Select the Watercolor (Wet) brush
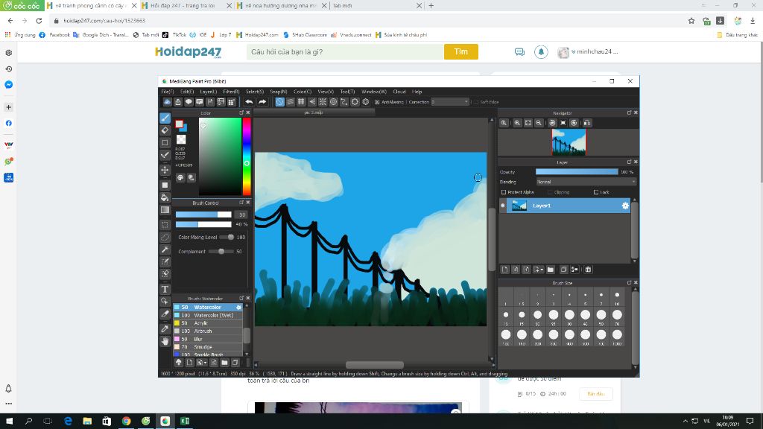 coord(208,315)
